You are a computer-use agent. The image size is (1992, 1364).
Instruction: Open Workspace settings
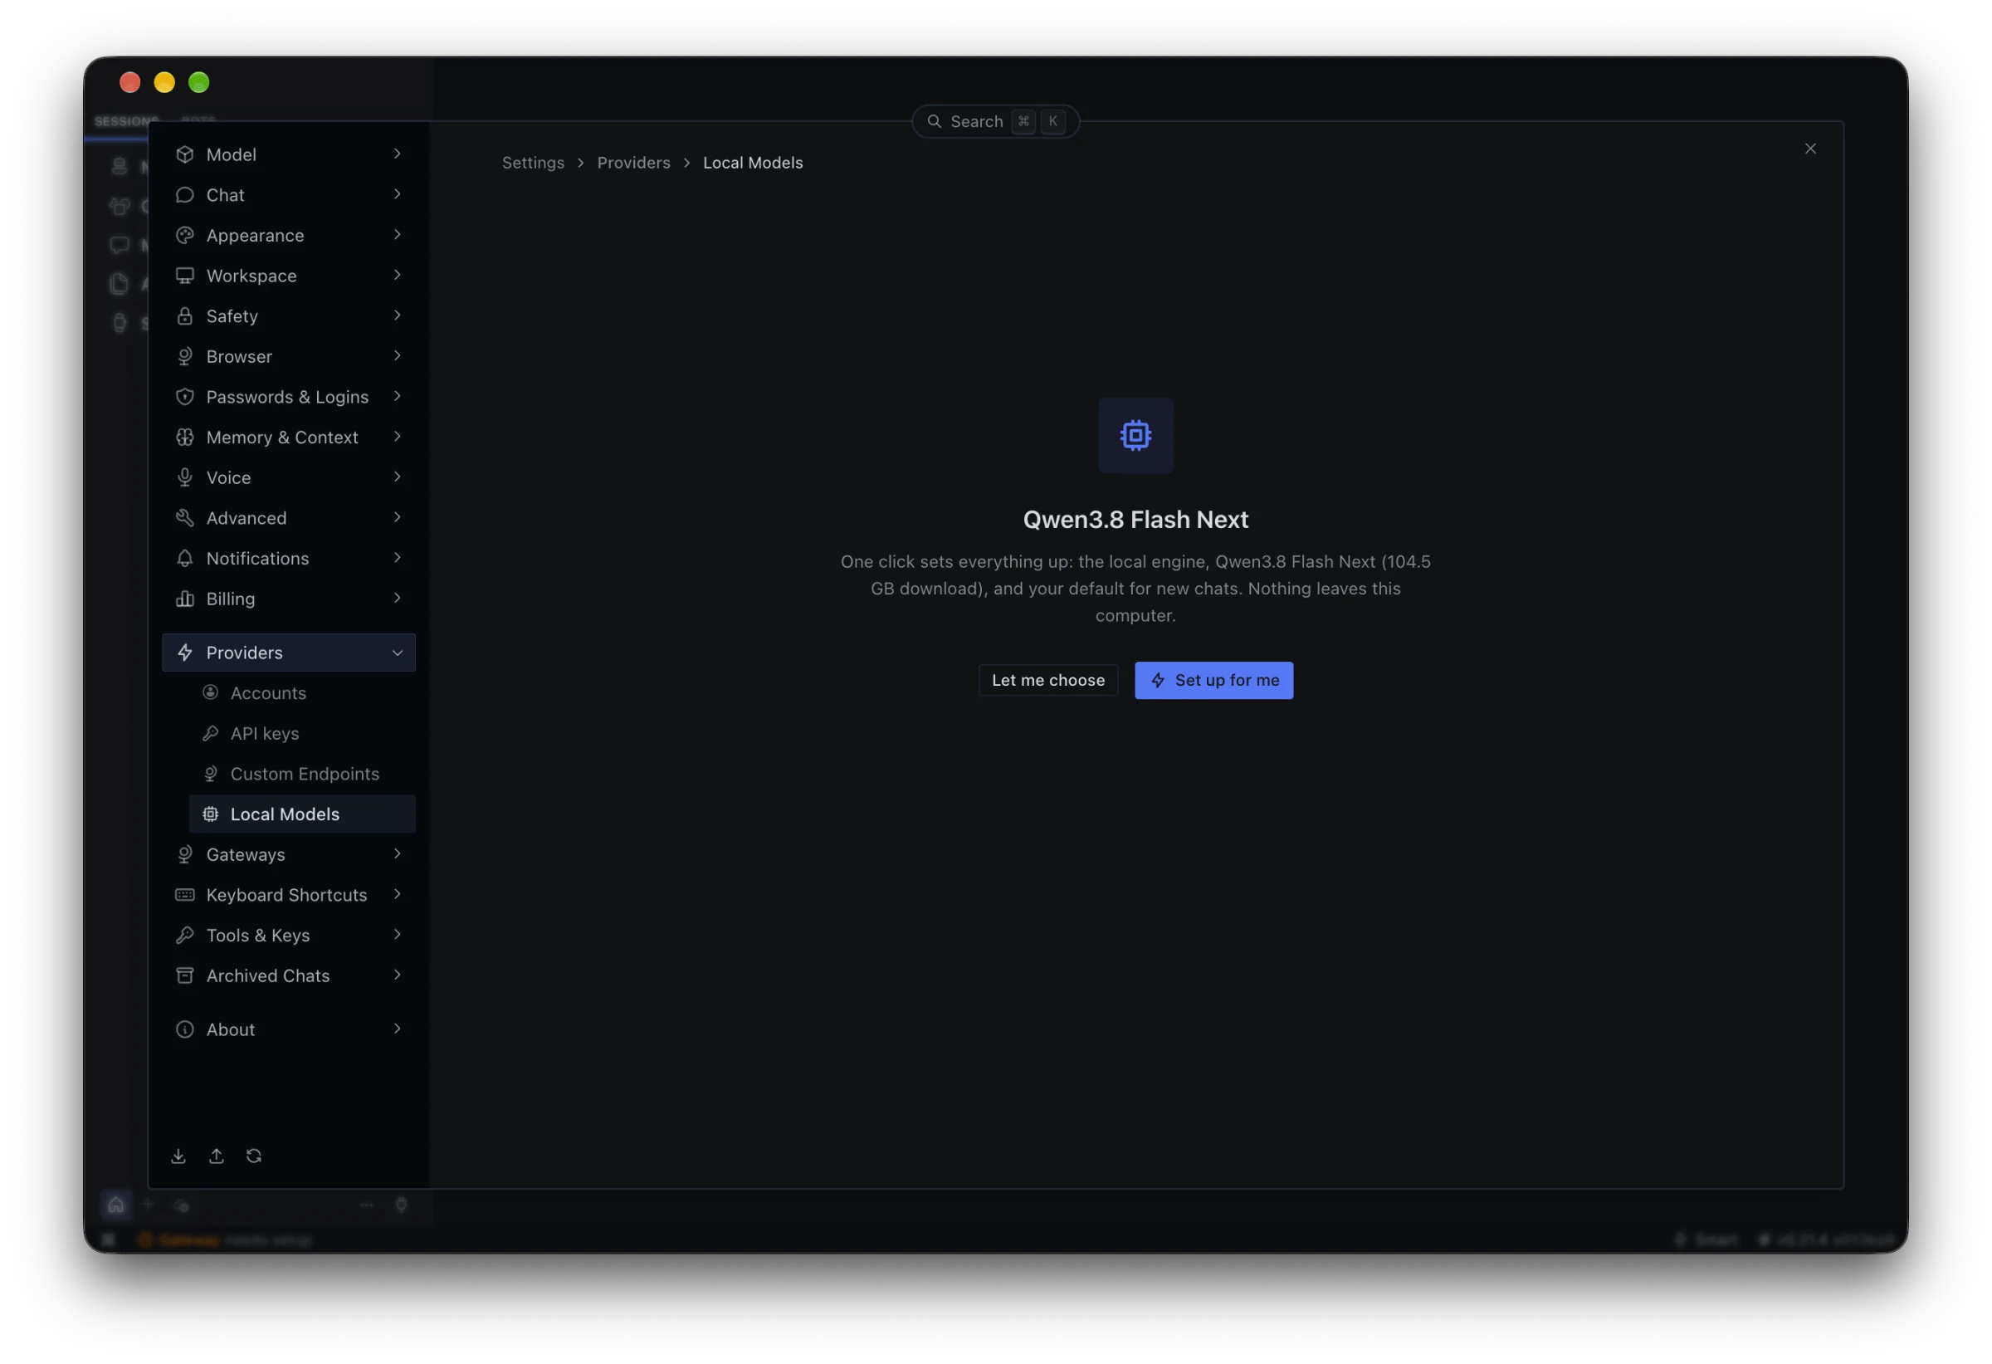[289, 275]
